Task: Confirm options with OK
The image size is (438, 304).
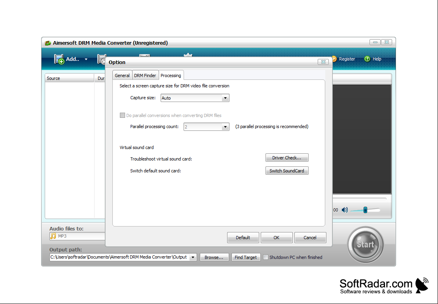Action: 277,238
